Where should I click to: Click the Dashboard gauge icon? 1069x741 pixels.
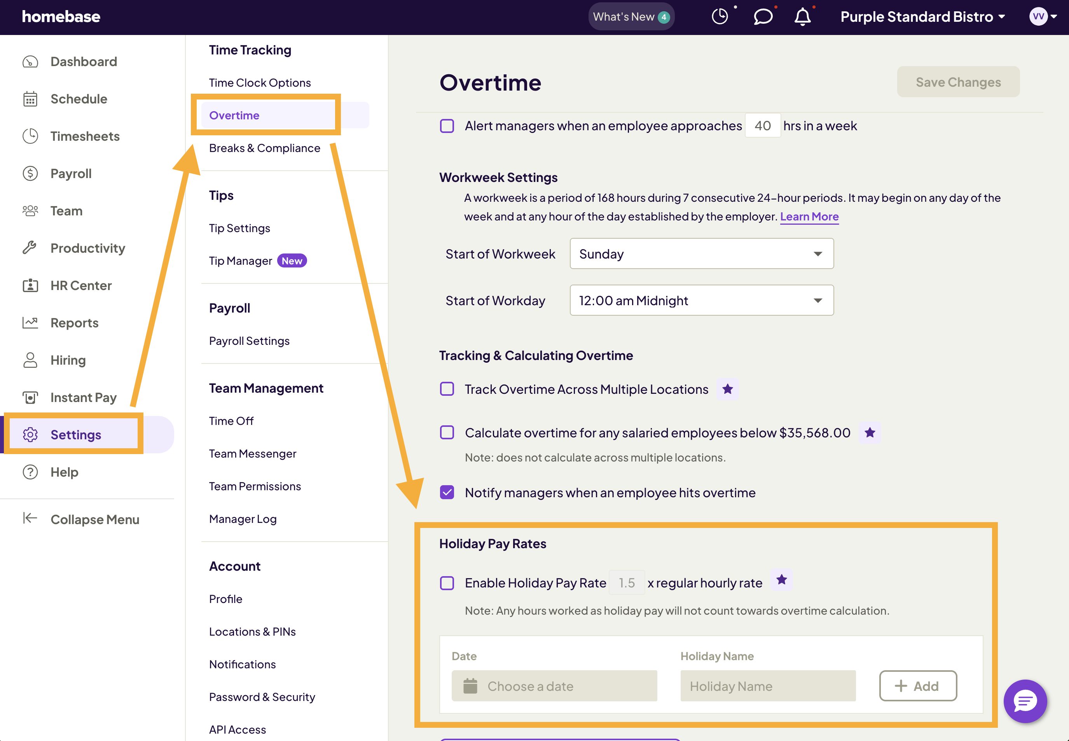point(30,61)
